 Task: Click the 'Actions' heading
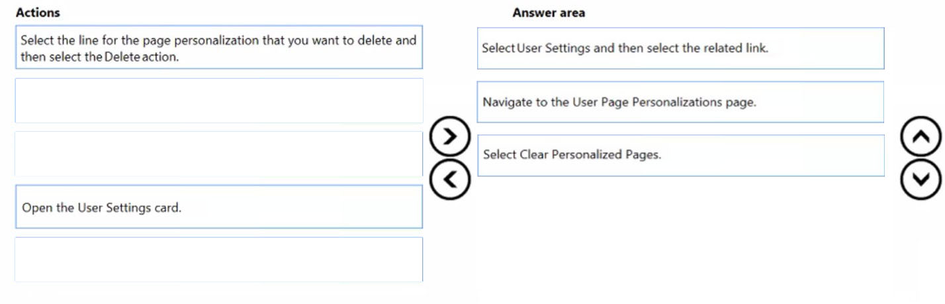38,13
